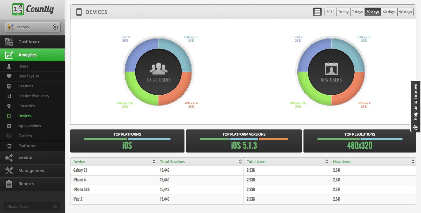Click Top Platform Versions iOS 5.1.3 card
Viewport: 421px width, 213px height.
click(244, 141)
